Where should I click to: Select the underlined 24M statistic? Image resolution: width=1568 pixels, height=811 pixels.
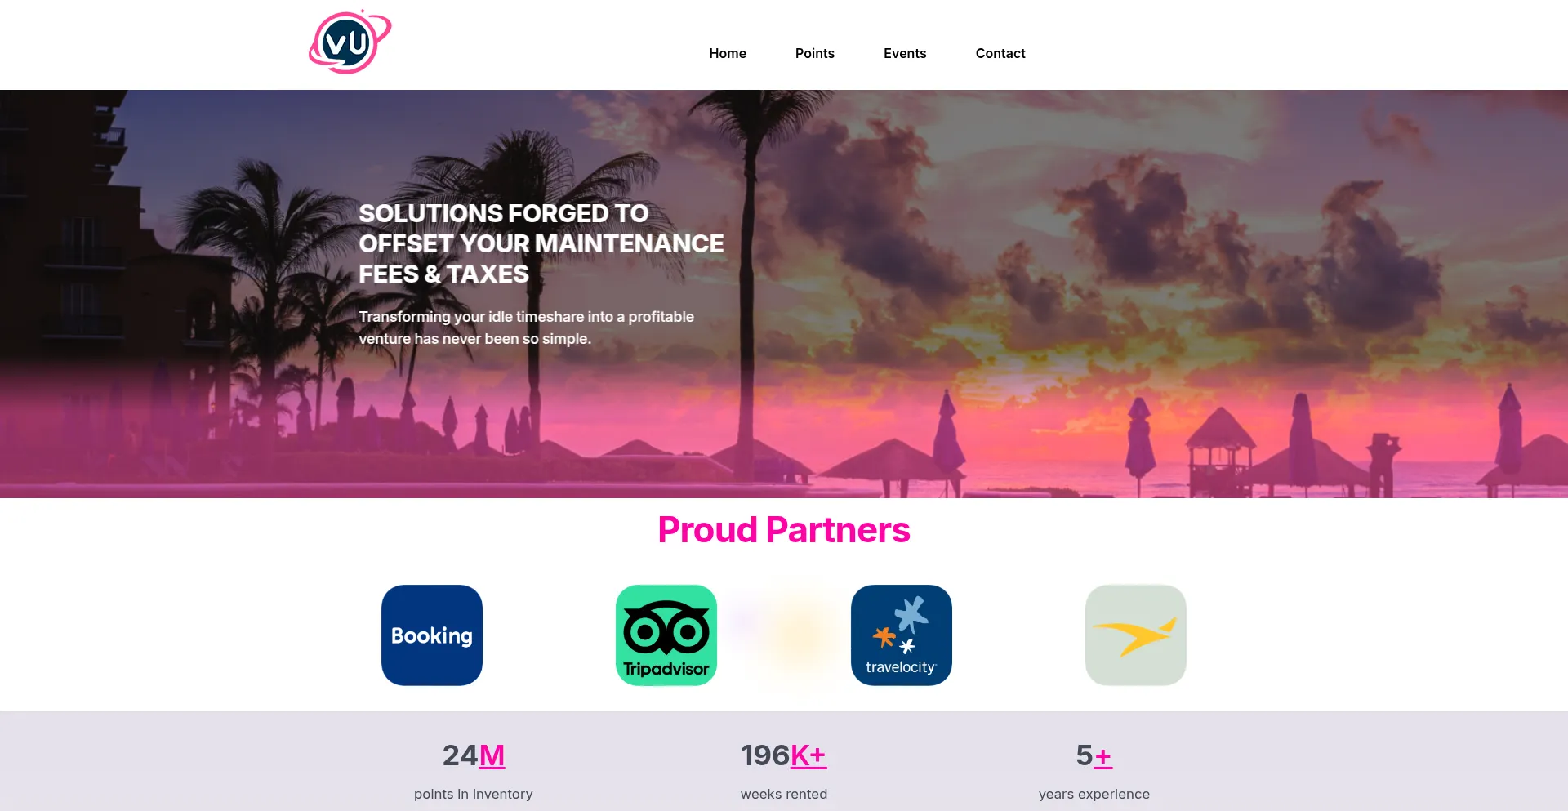tap(474, 755)
